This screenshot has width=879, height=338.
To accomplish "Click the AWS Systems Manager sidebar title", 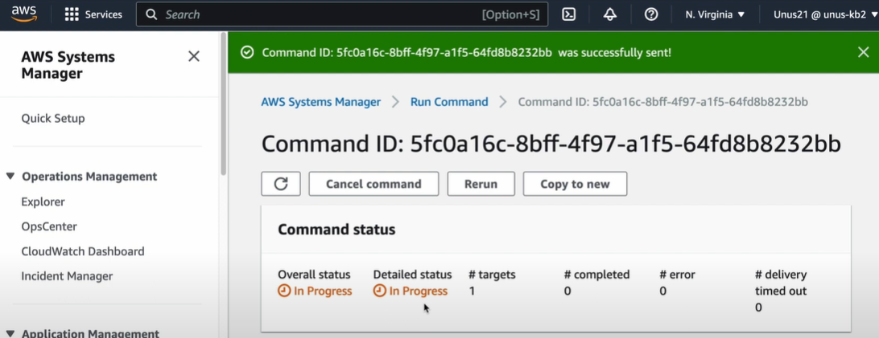I will (68, 65).
